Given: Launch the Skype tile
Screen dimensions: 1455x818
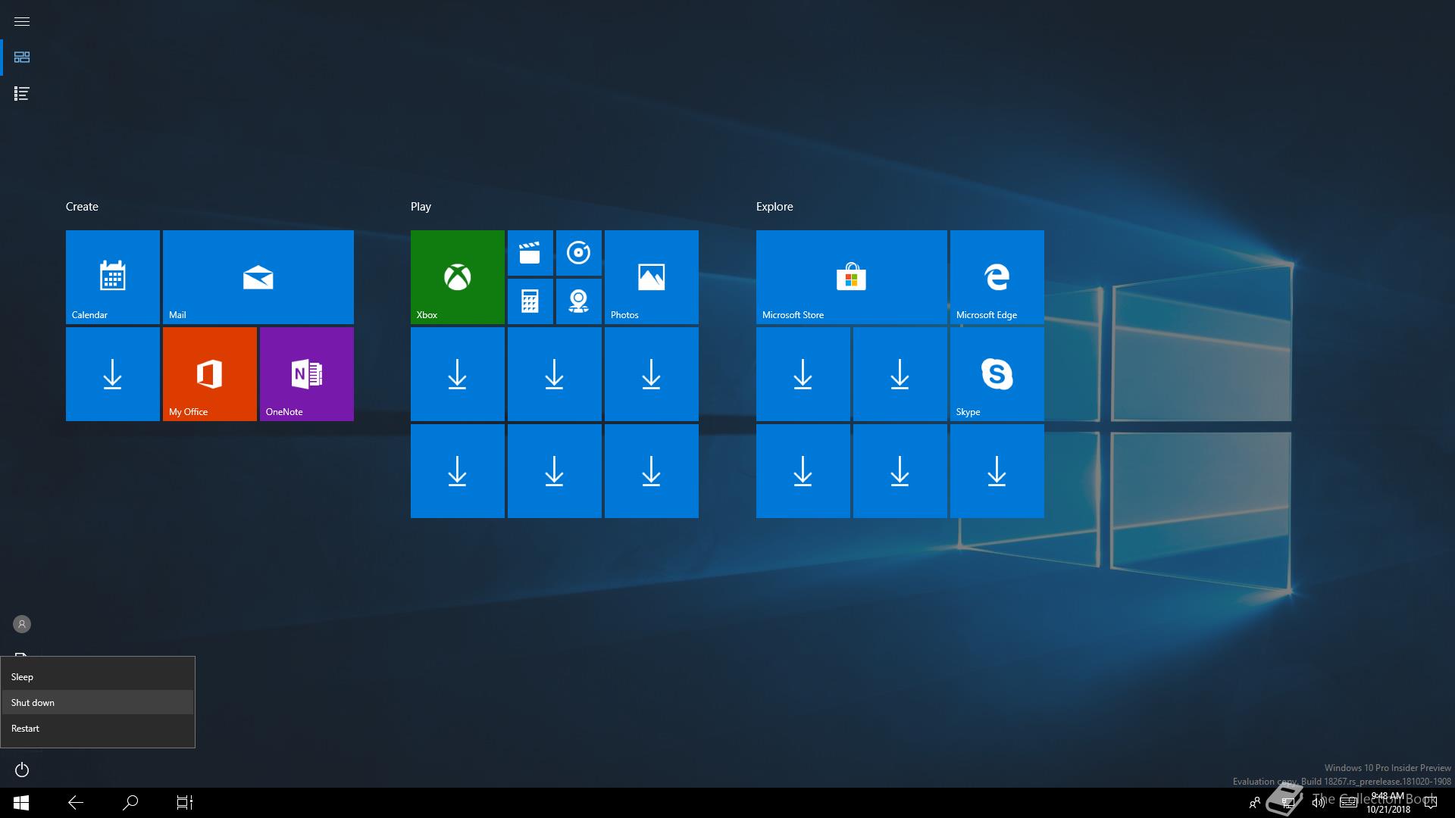Looking at the screenshot, I should point(997,374).
